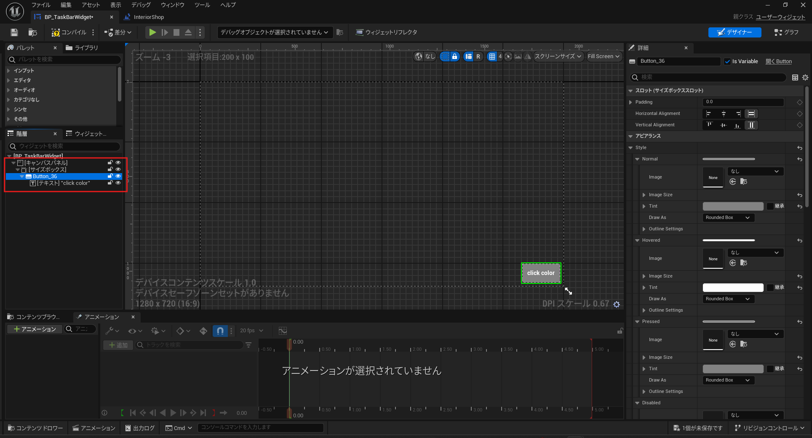812x438 pixels.
Task: Select the click color text tree item
Action: 63,183
